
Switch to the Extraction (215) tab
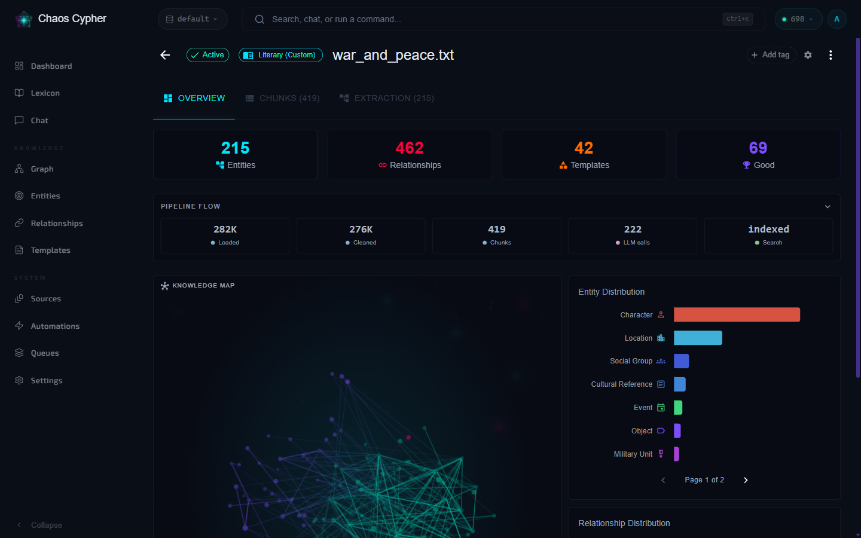[387, 98]
